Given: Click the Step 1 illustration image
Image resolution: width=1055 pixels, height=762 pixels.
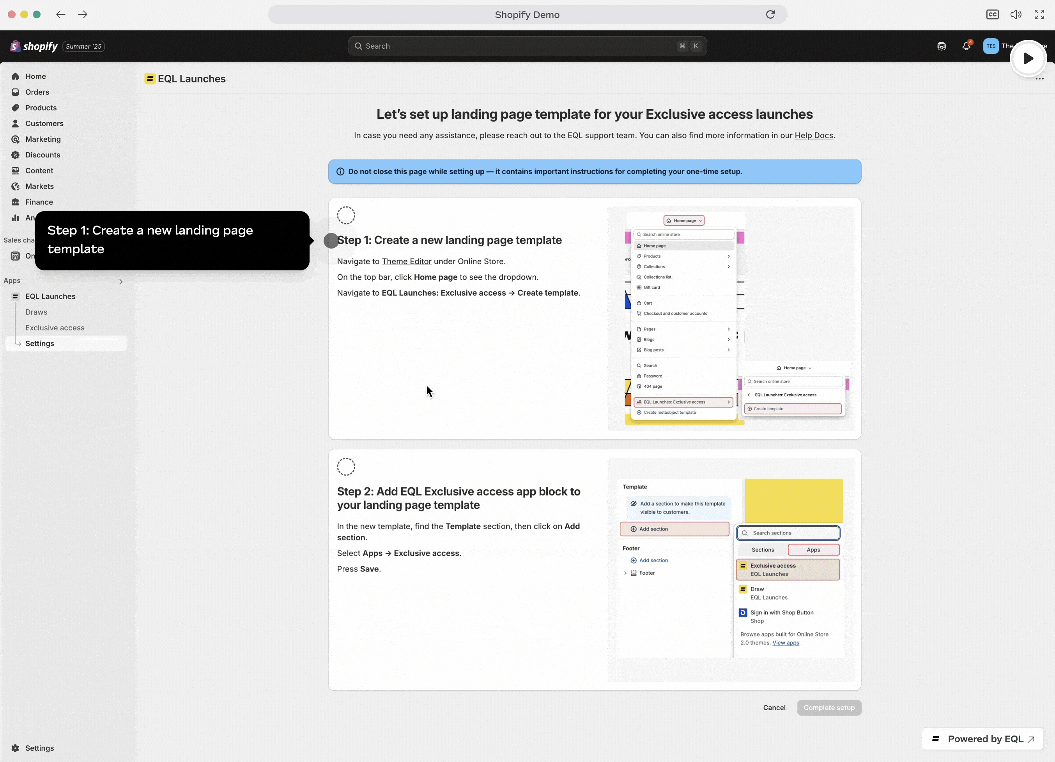Looking at the screenshot, I should [731, 319].
